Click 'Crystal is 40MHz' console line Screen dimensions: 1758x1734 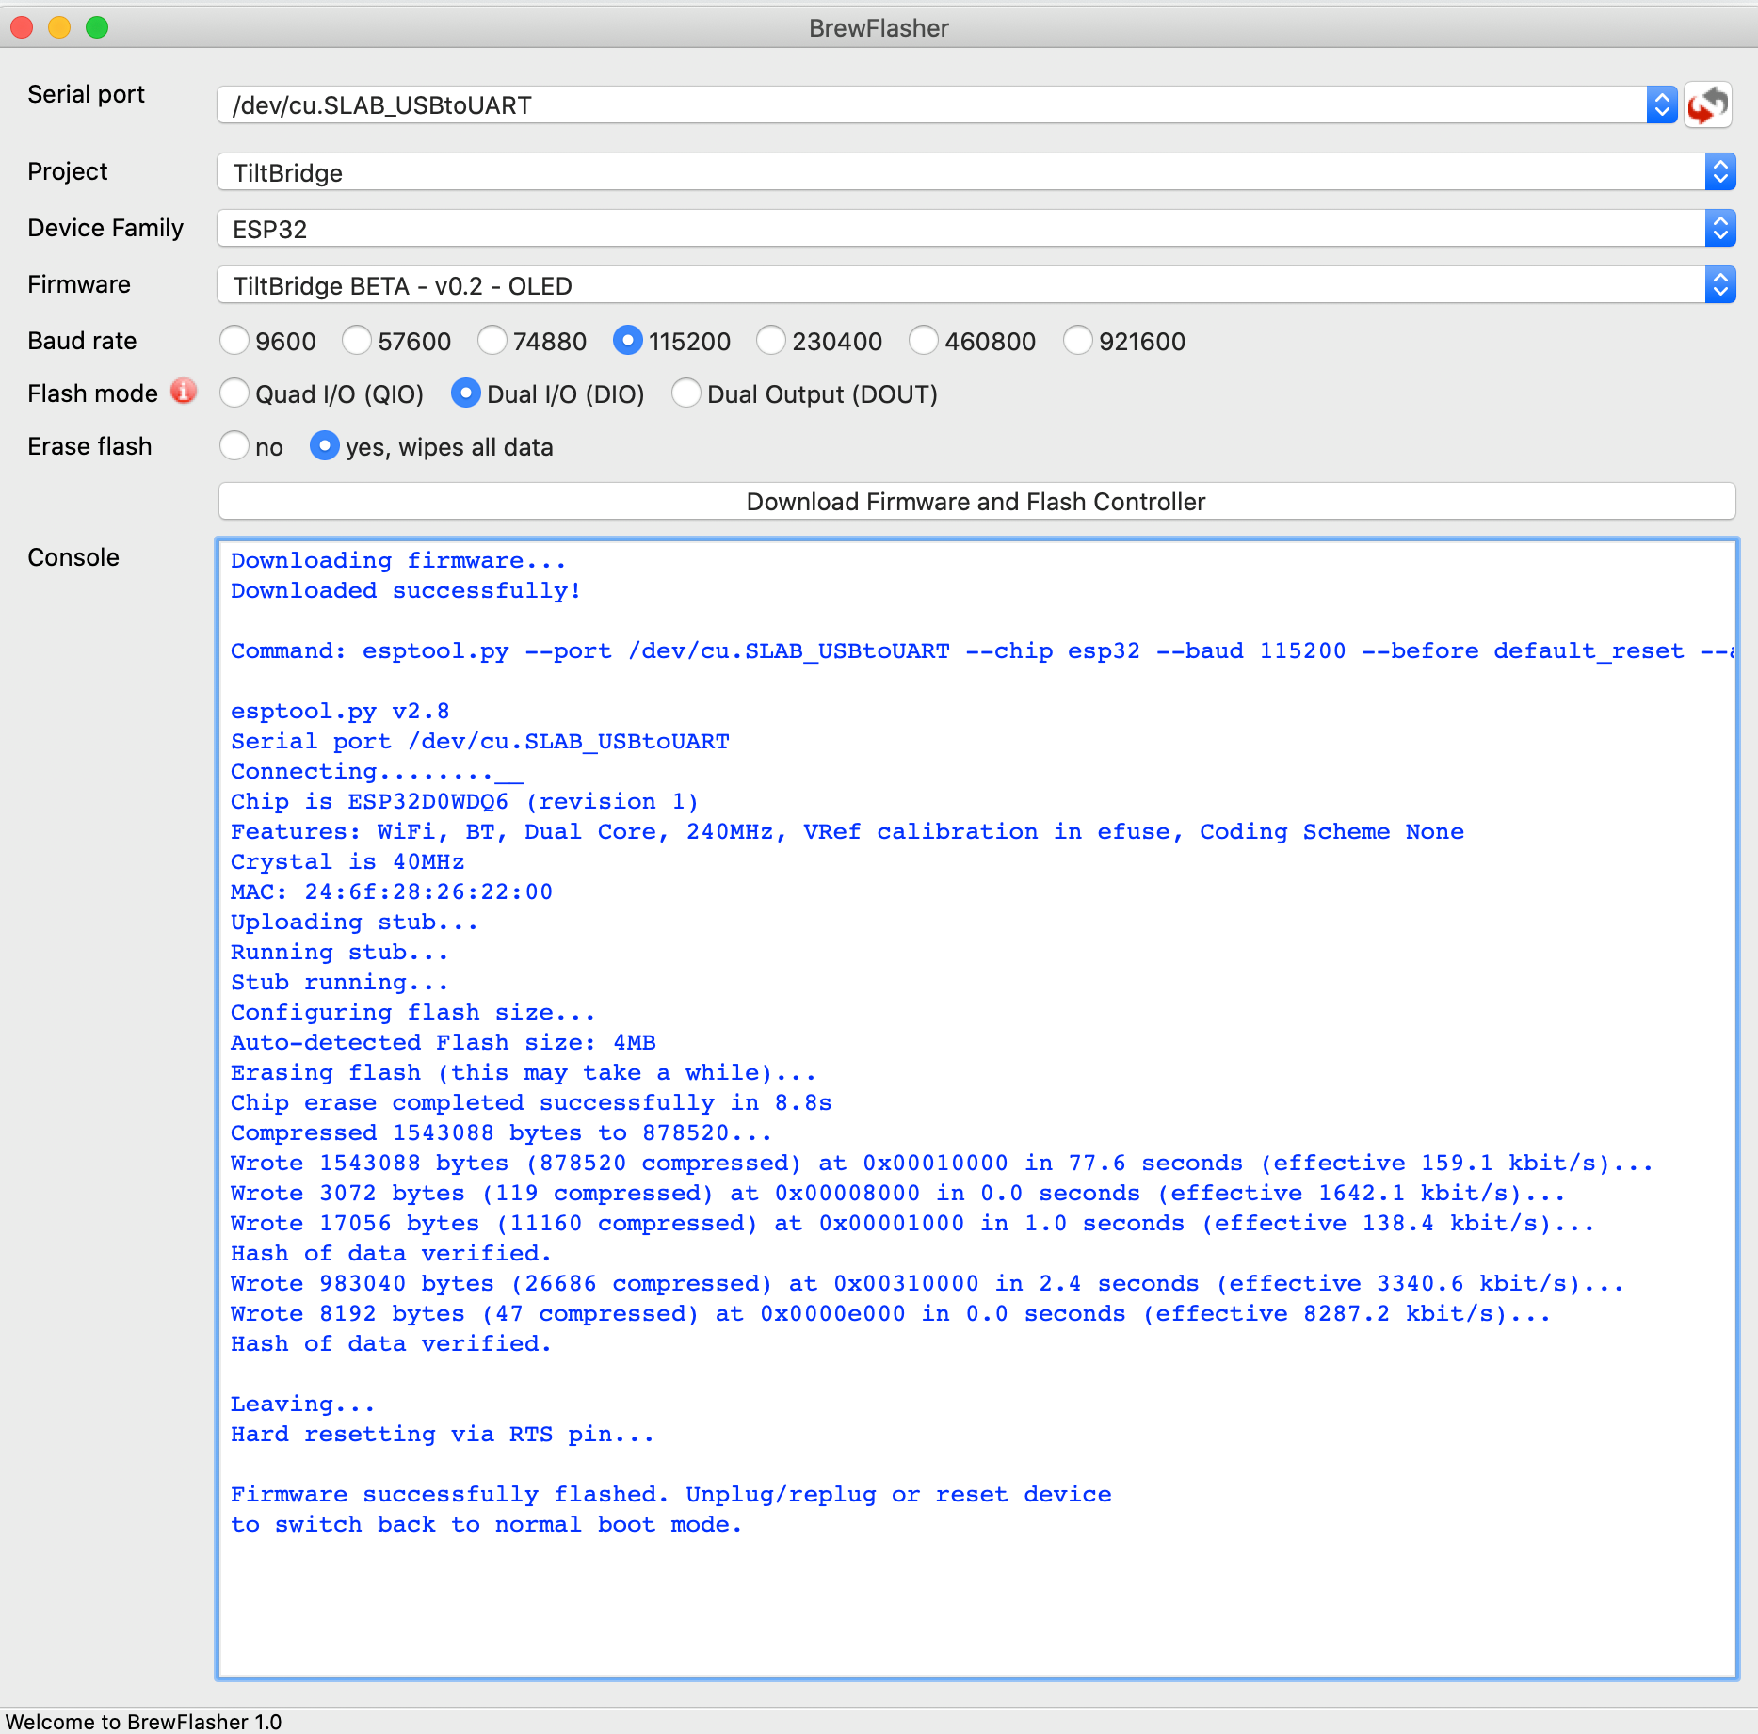tap(347, 862)
